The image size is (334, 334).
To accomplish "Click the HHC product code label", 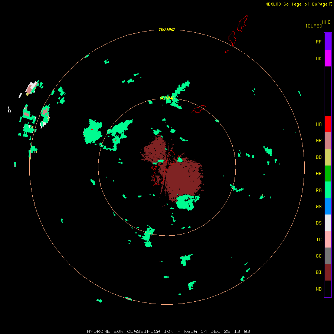I will coord(326,22).
